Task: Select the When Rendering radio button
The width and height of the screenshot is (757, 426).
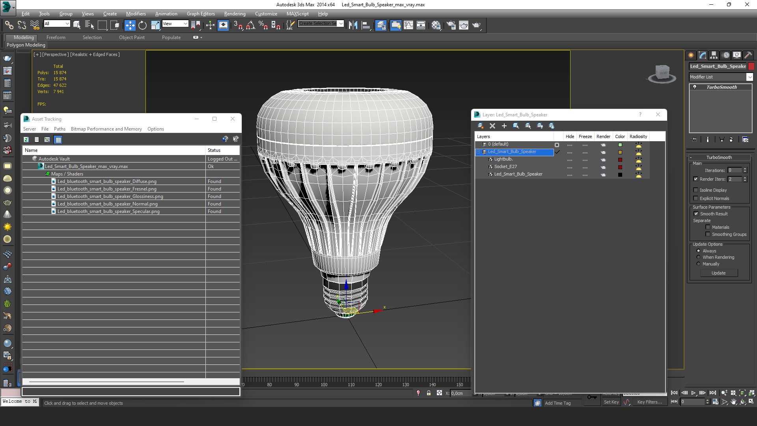Action: [698, 257]
